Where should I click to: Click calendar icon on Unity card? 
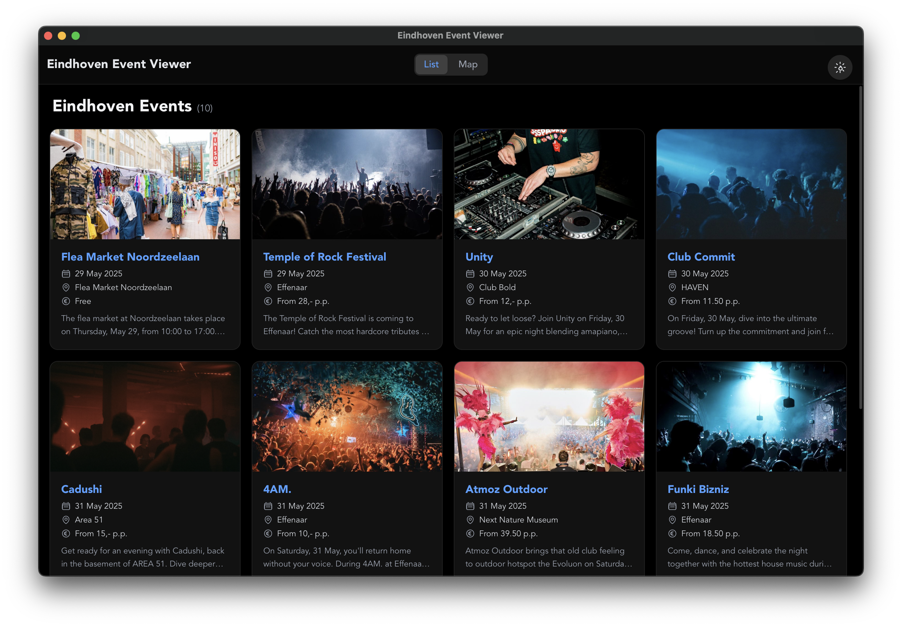(x=470, y=273)
